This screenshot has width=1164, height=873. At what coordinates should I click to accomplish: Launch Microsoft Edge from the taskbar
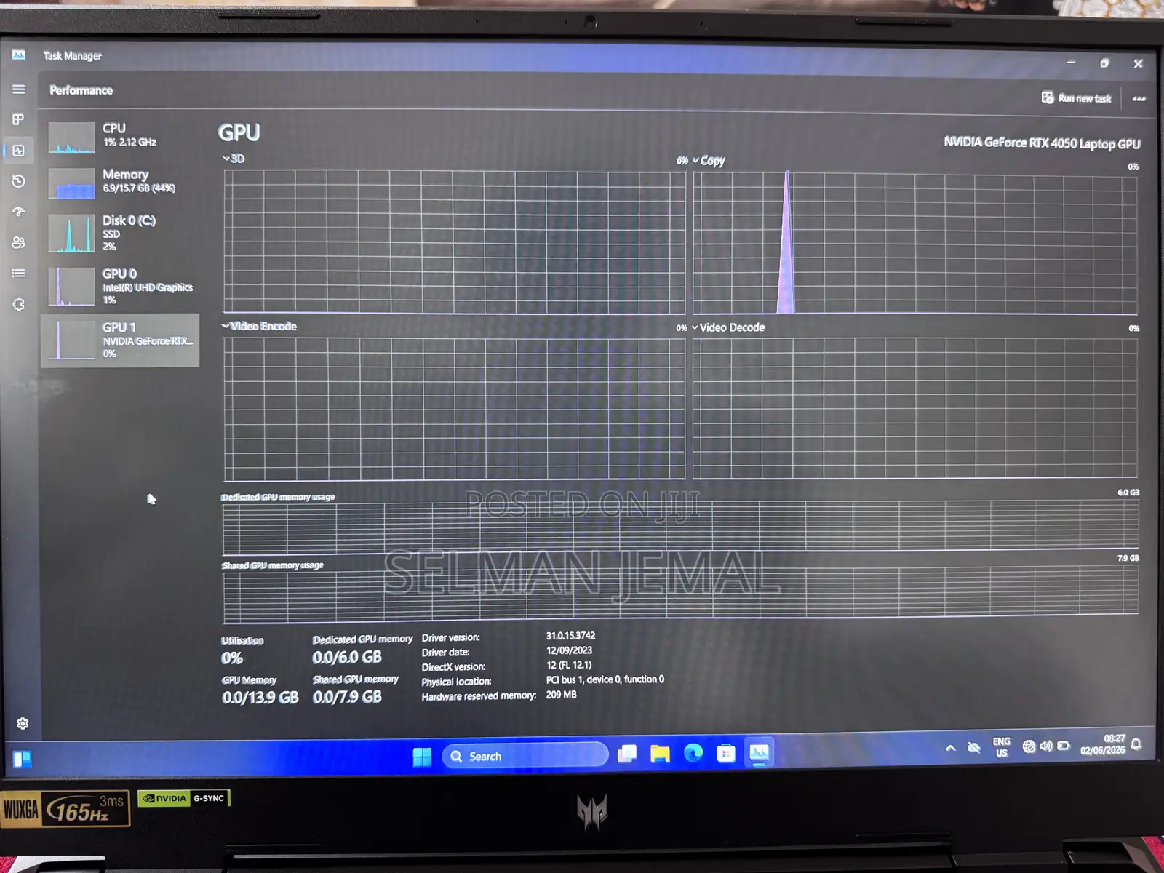(x=693, y=753)
